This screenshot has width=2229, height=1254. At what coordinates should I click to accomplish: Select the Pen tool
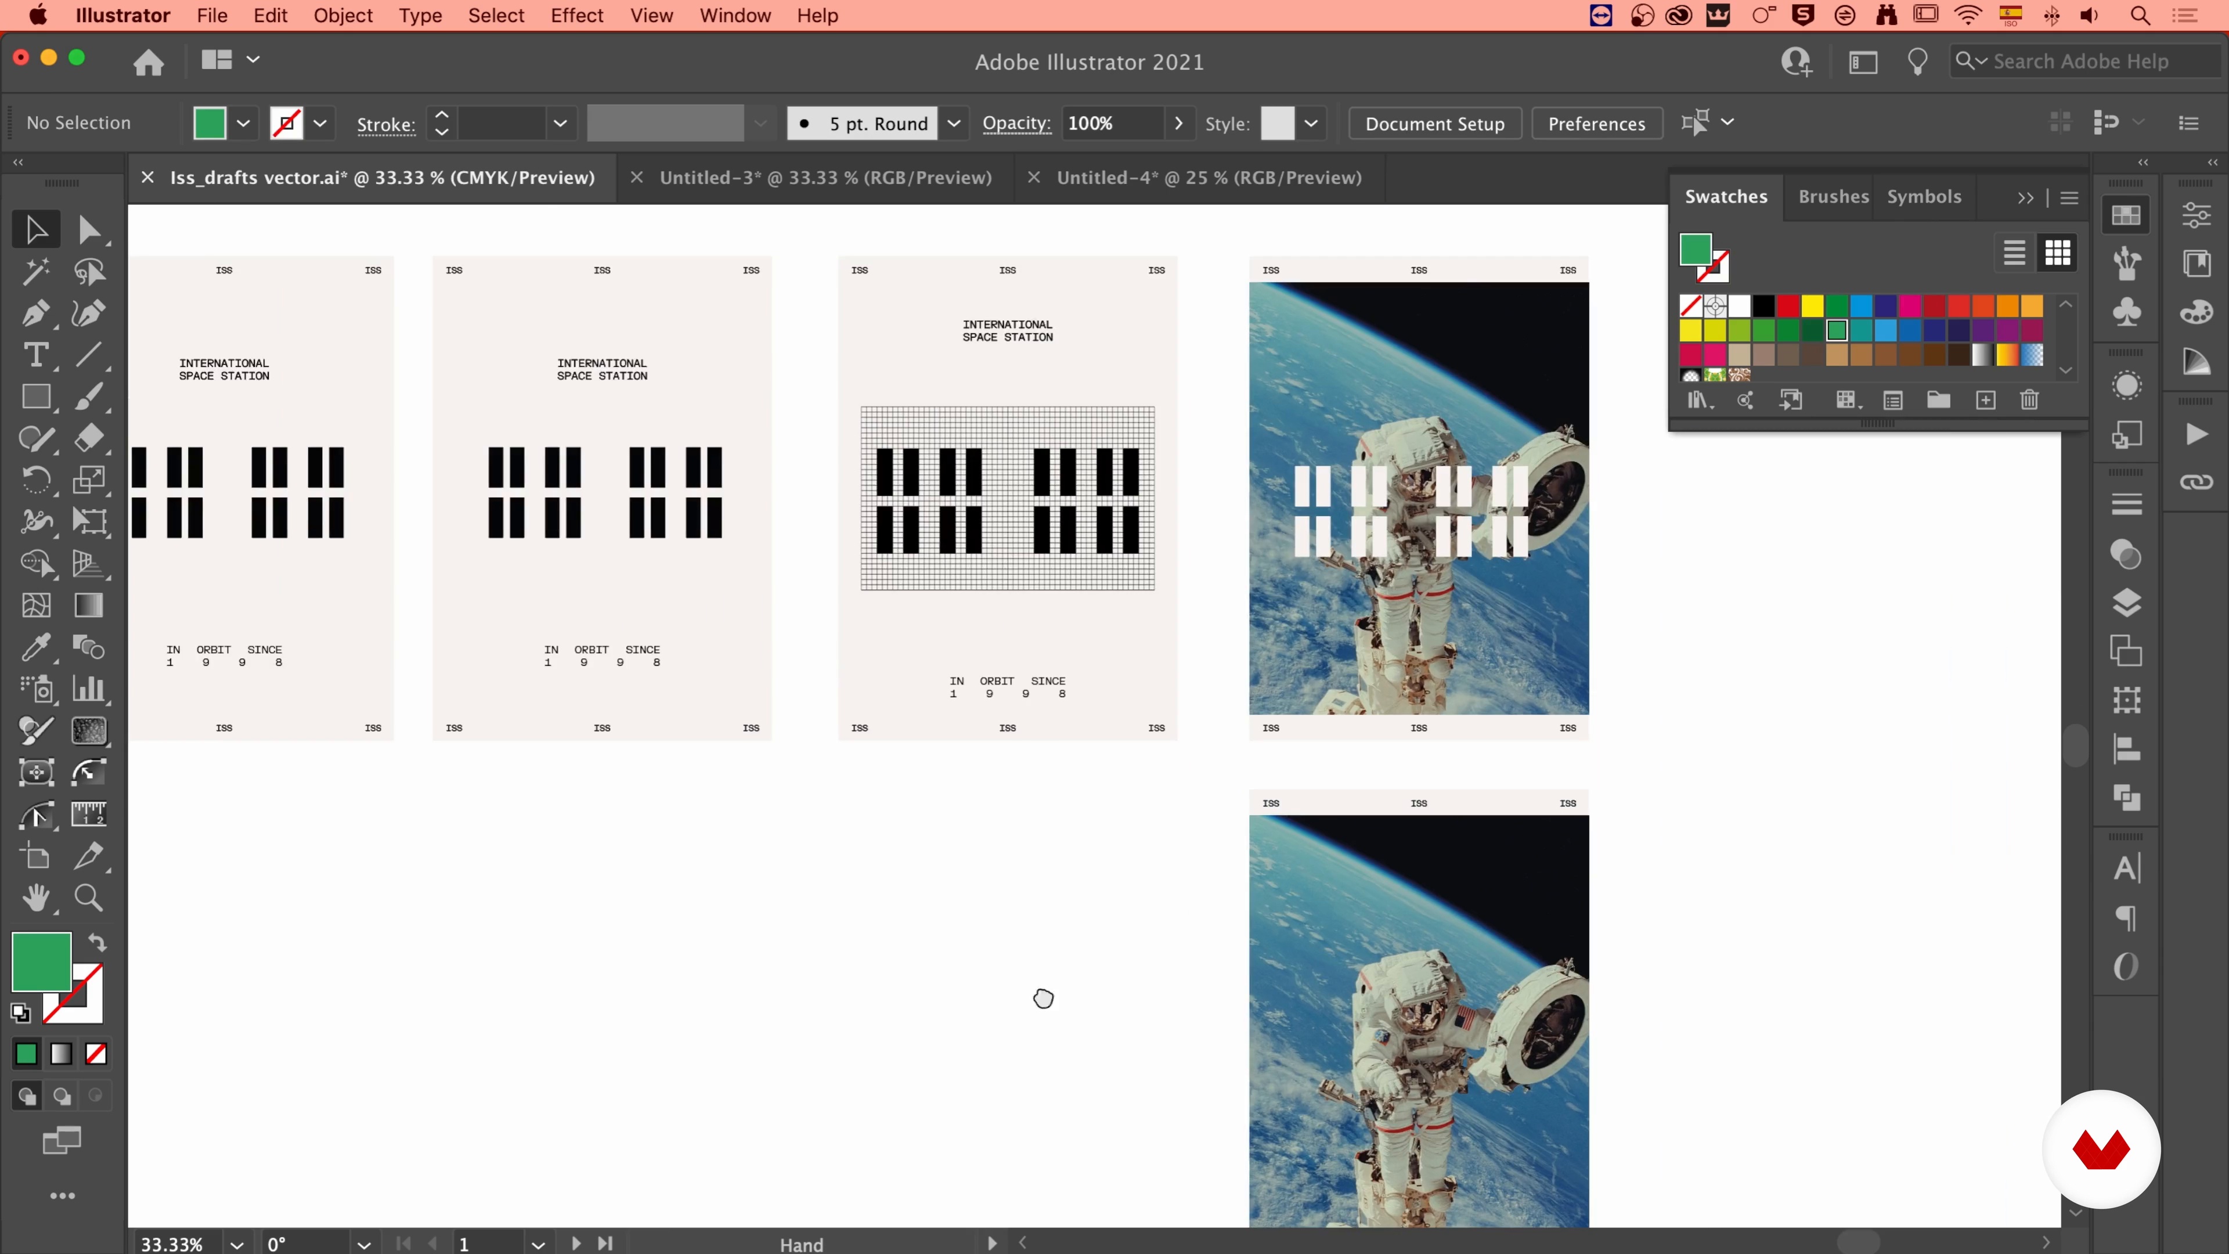tap(35, 313)
